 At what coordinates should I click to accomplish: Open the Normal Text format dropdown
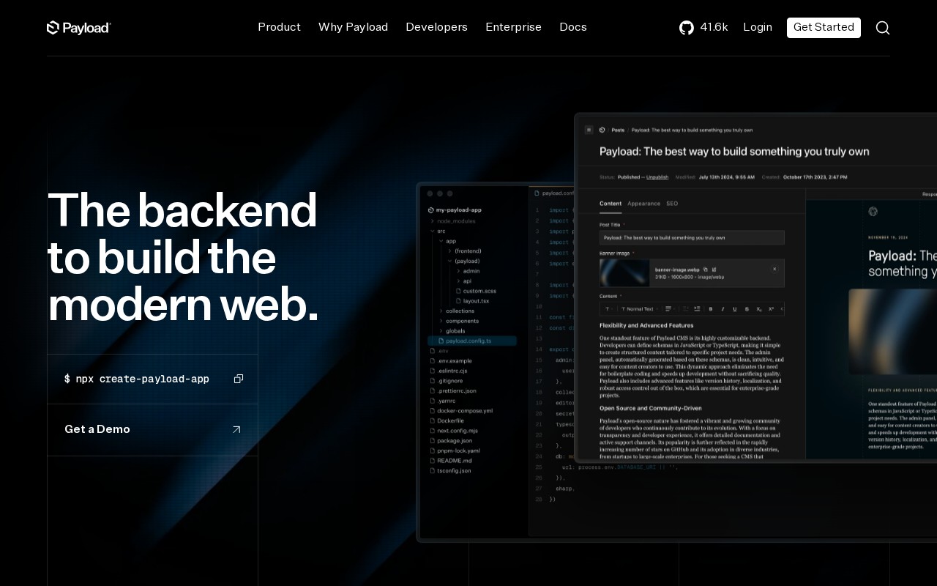tap(641, 308)
